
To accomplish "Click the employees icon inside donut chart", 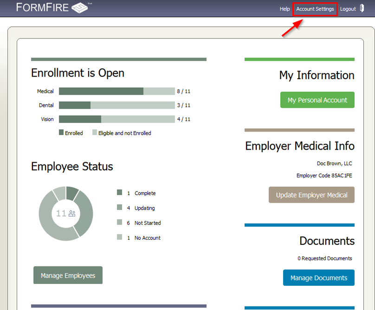I will pos(72,213).
